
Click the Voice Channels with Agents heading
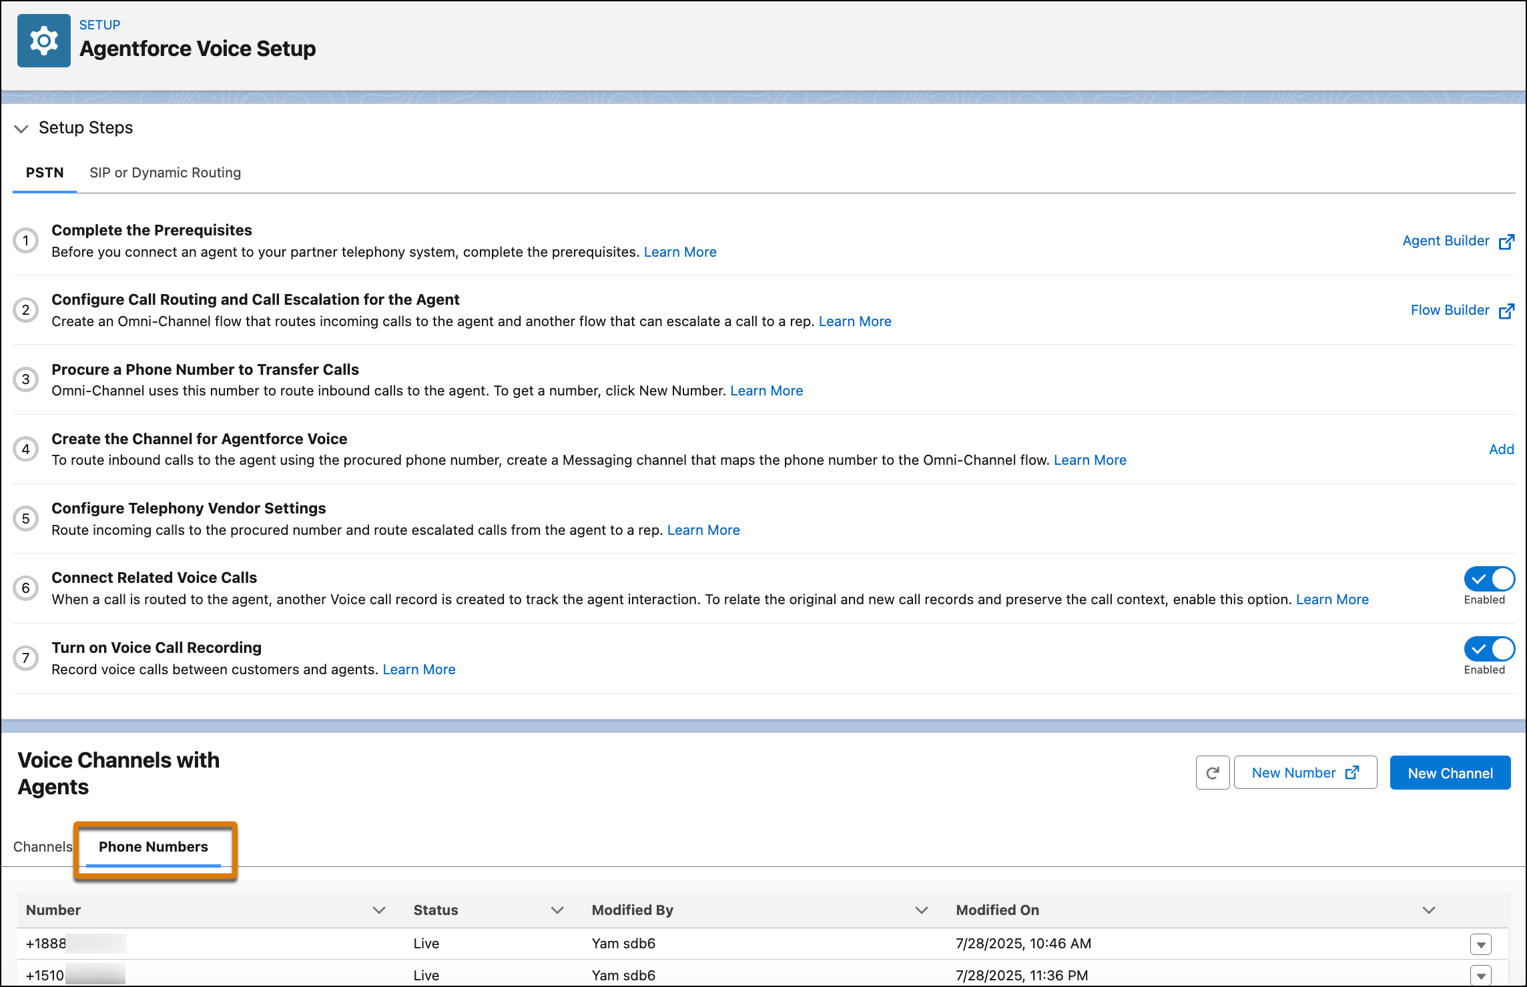coord(119,774)
